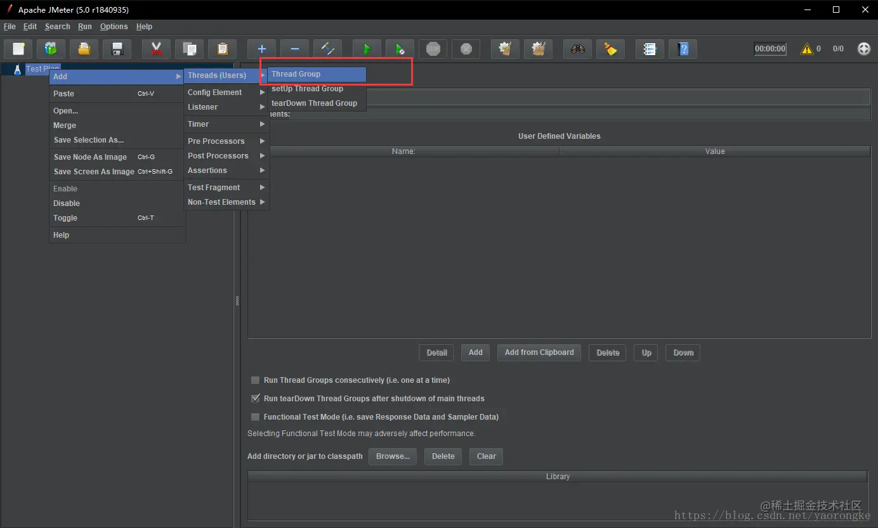Image resolution: width=878 pixels, height=528 pixels.
Task: Click the Paste clipboard icon
Action: click(222, 49)
